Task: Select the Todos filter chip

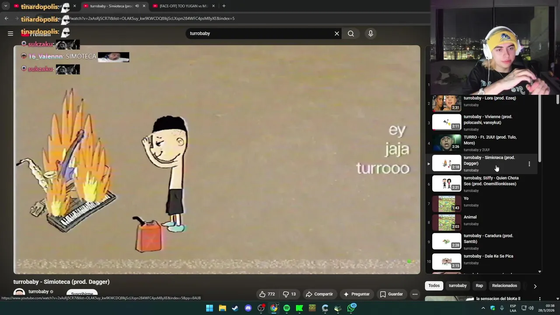Action: point(434,286)
